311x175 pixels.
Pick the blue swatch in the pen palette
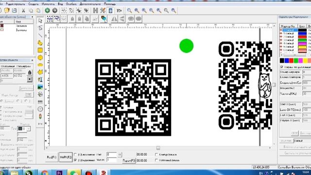coord(286,60)
